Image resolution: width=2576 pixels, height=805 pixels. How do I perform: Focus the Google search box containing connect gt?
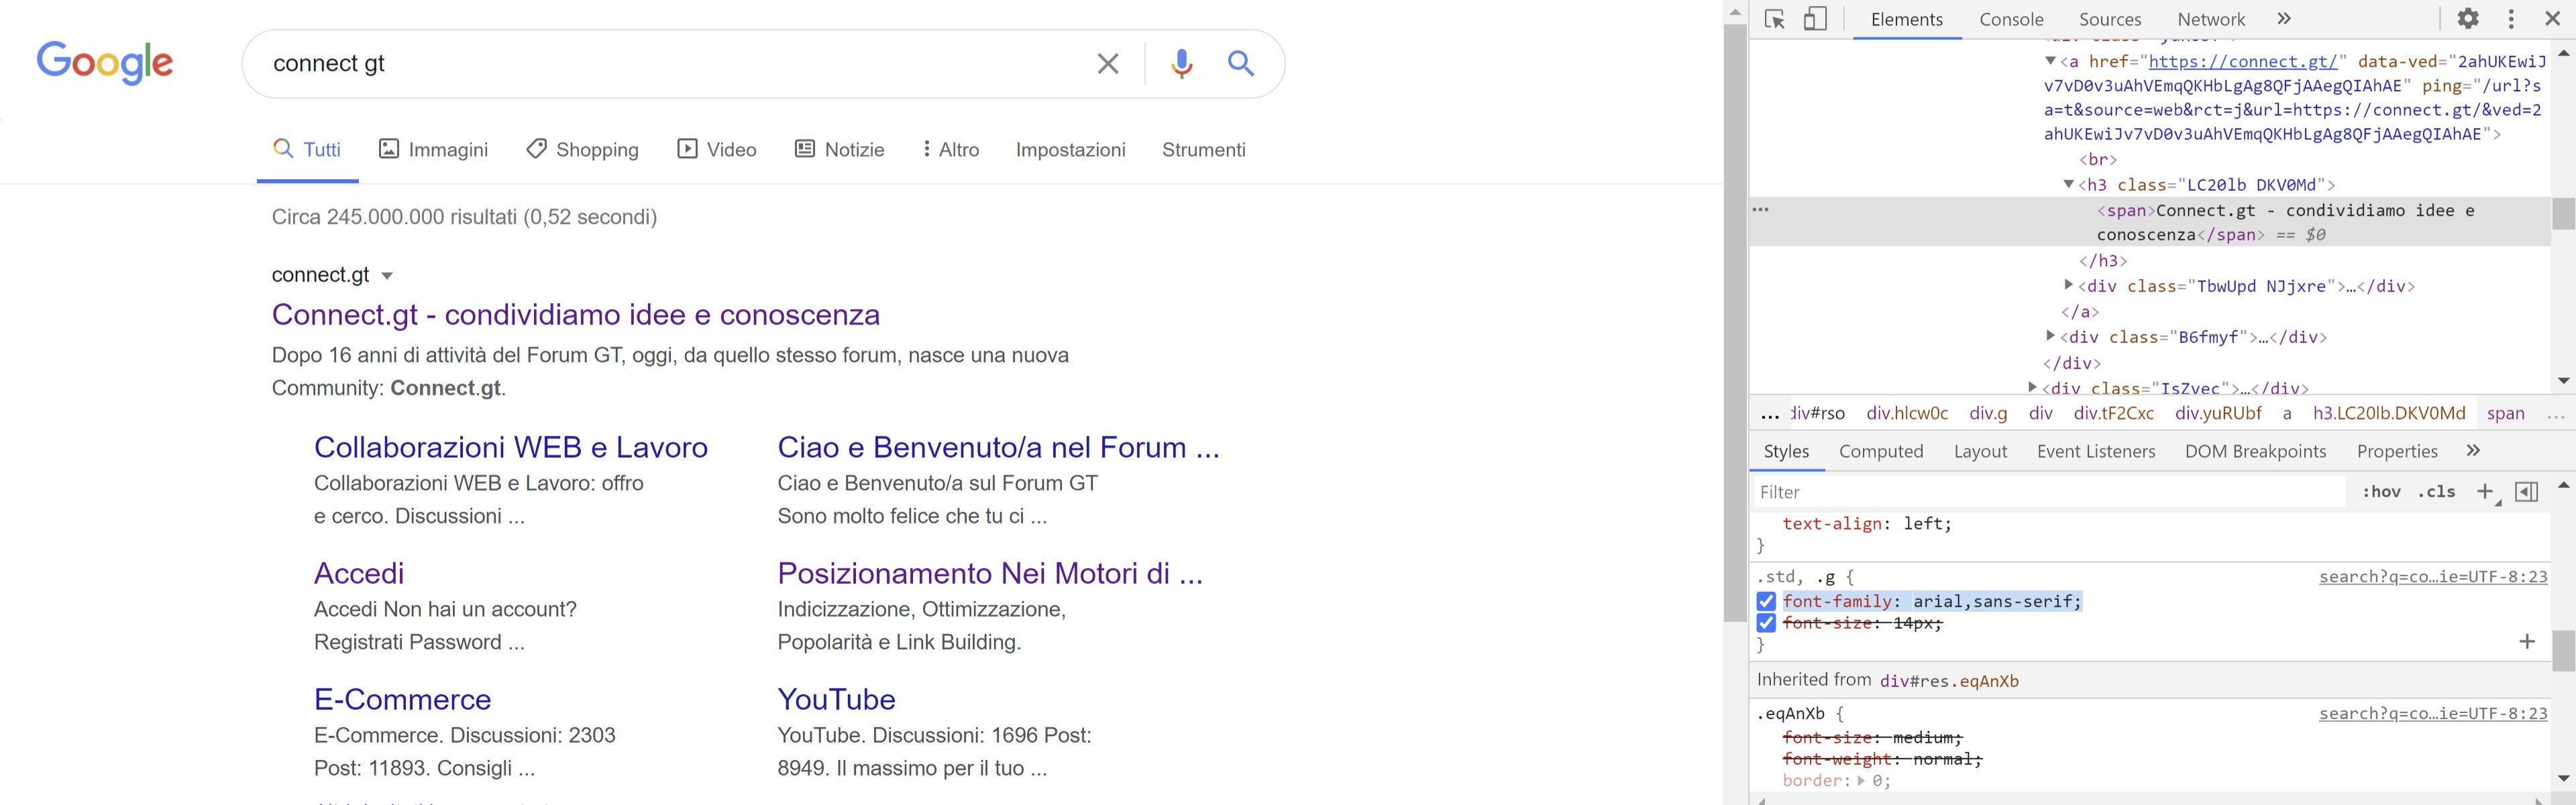(x=670, y=64)
